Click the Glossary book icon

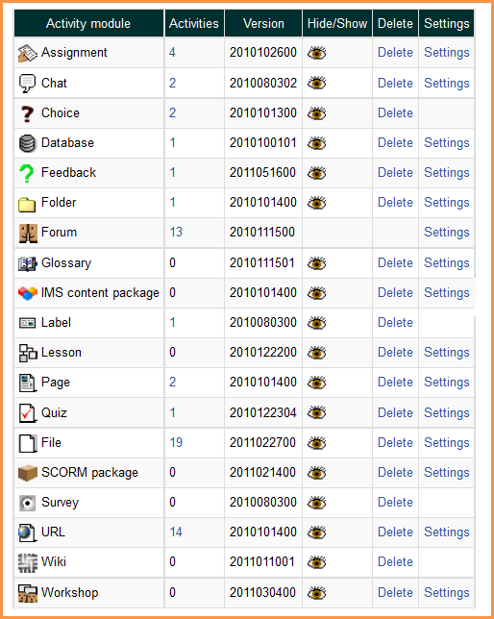28,263
